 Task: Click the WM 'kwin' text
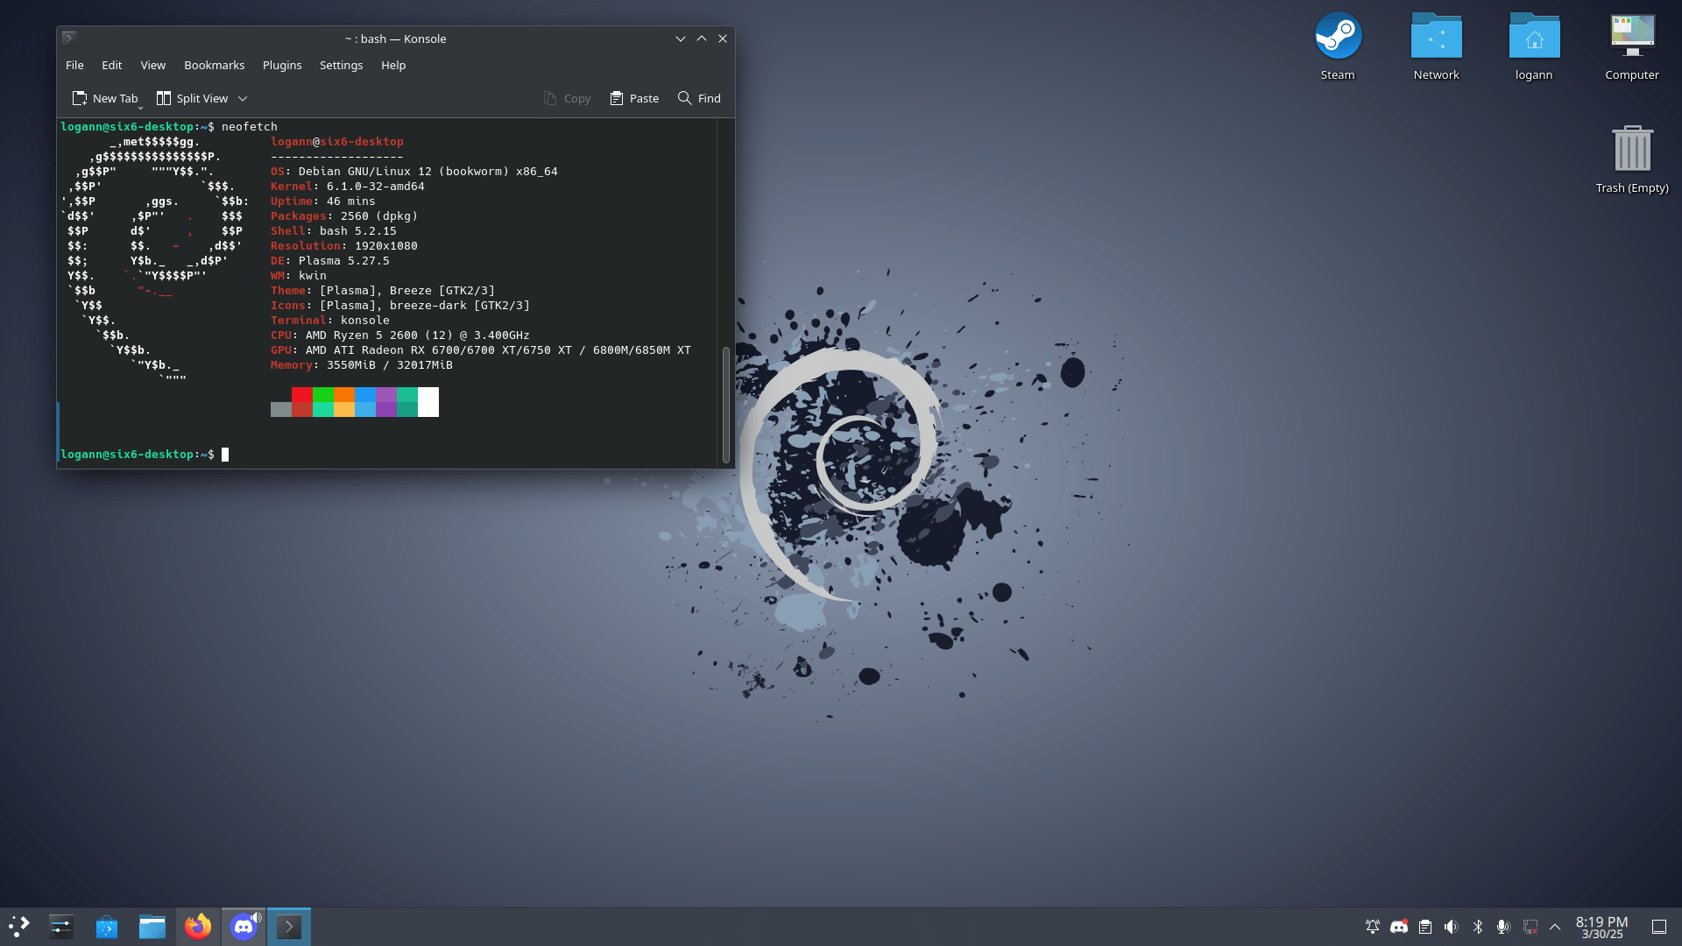[x=312, y=276]
